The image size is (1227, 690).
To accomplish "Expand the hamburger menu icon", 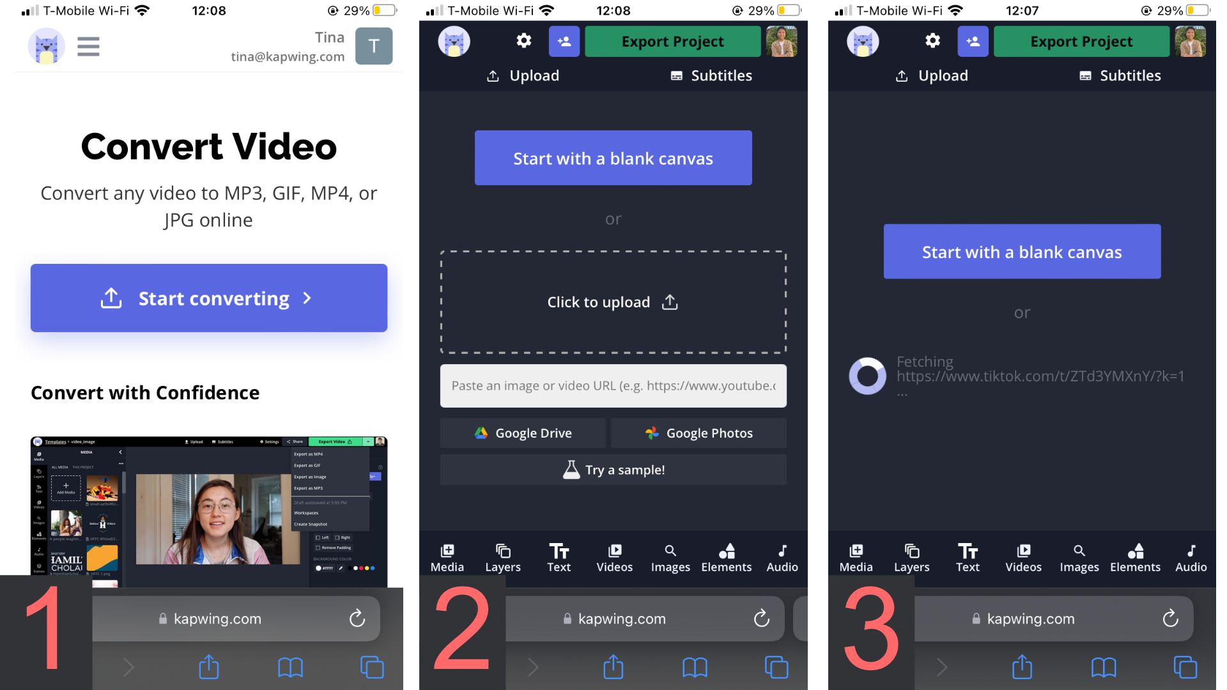I will [x=87, y=45].
